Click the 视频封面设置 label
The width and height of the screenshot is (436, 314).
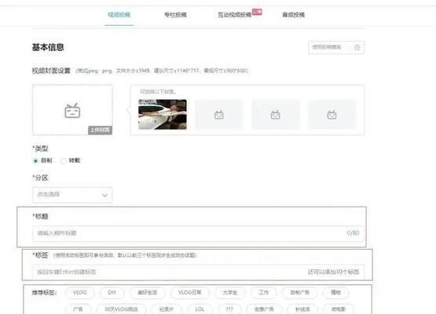click(x=51, y=71)
